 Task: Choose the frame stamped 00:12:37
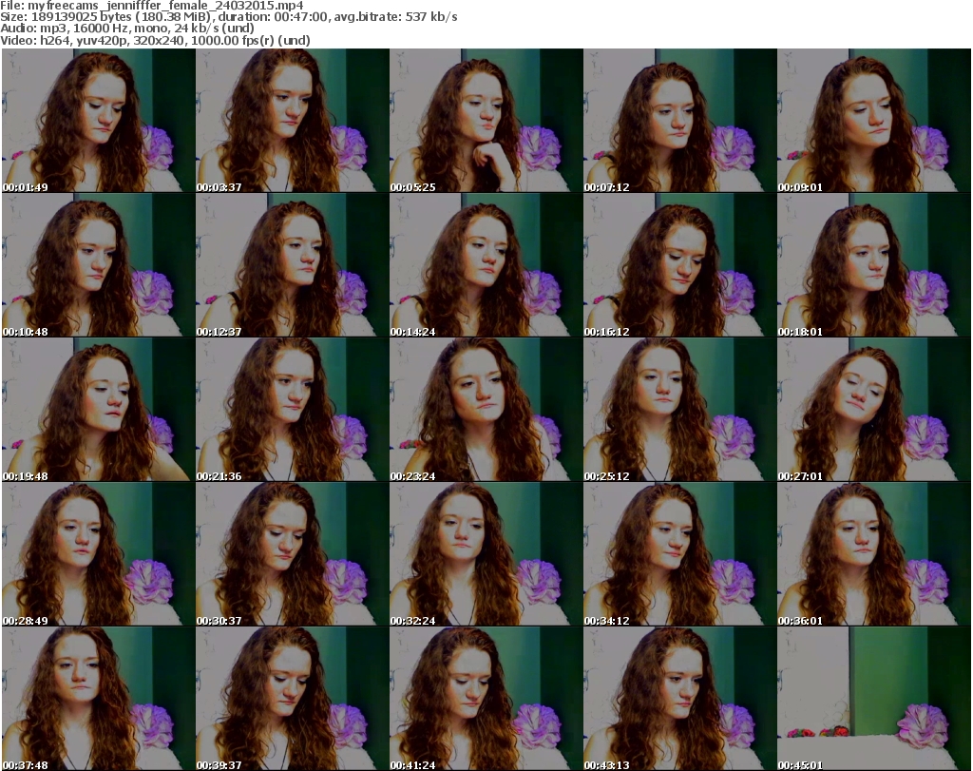pos(293,265)
